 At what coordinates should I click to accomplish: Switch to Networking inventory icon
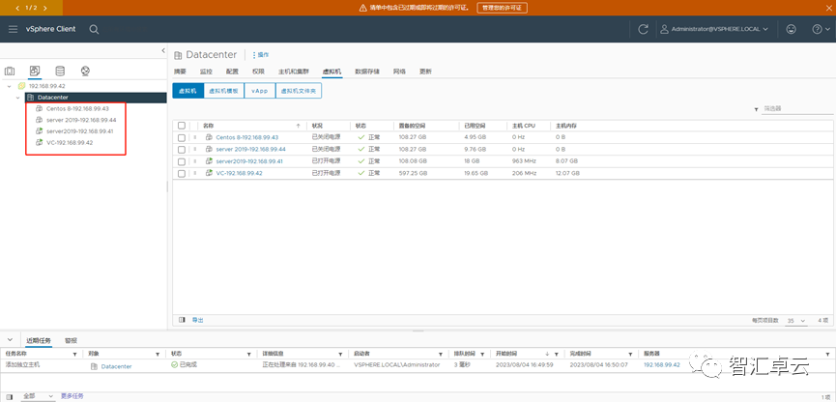(x=85, y=71)
